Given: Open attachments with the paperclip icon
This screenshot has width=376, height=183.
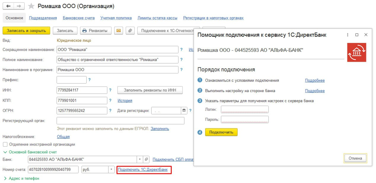Looking at the screenshot, I should (x=129, y=31).
